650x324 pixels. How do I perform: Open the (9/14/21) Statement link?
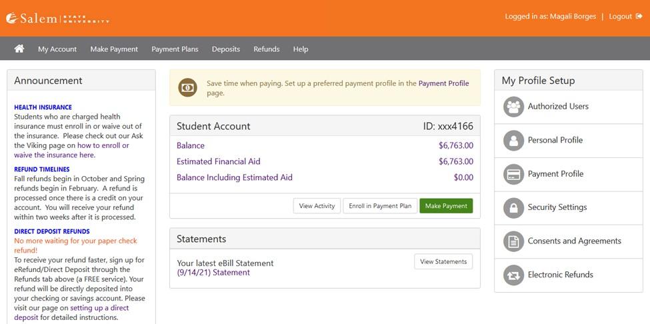[213, 273]
